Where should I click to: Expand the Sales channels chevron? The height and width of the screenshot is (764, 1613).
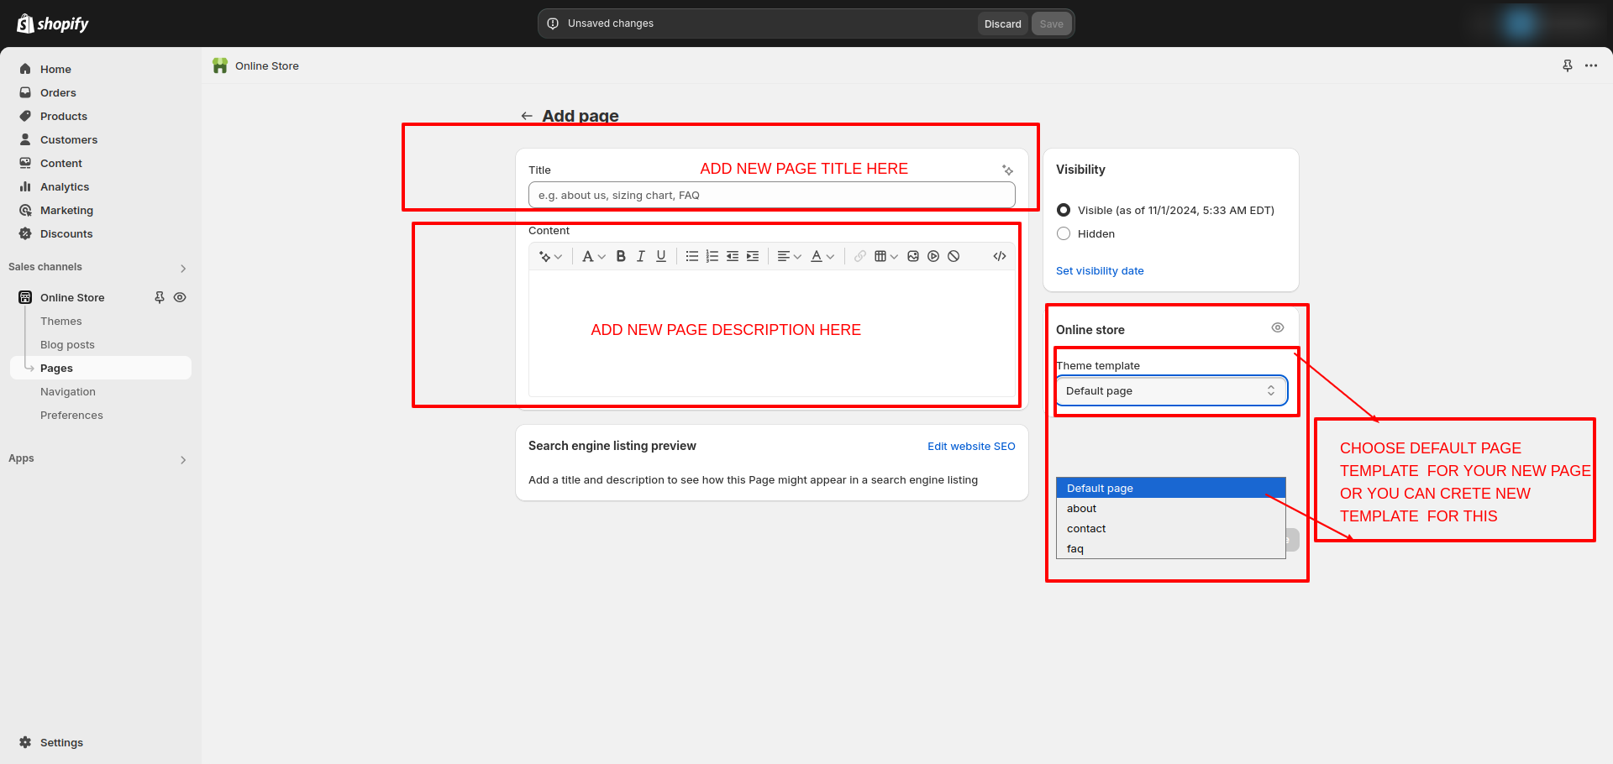(183, 269)
